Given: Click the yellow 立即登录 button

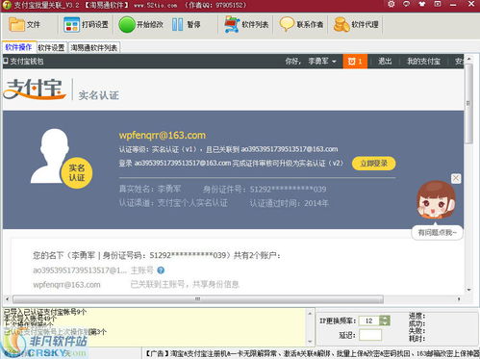Looking at the screenshot, I should point(373,164).
